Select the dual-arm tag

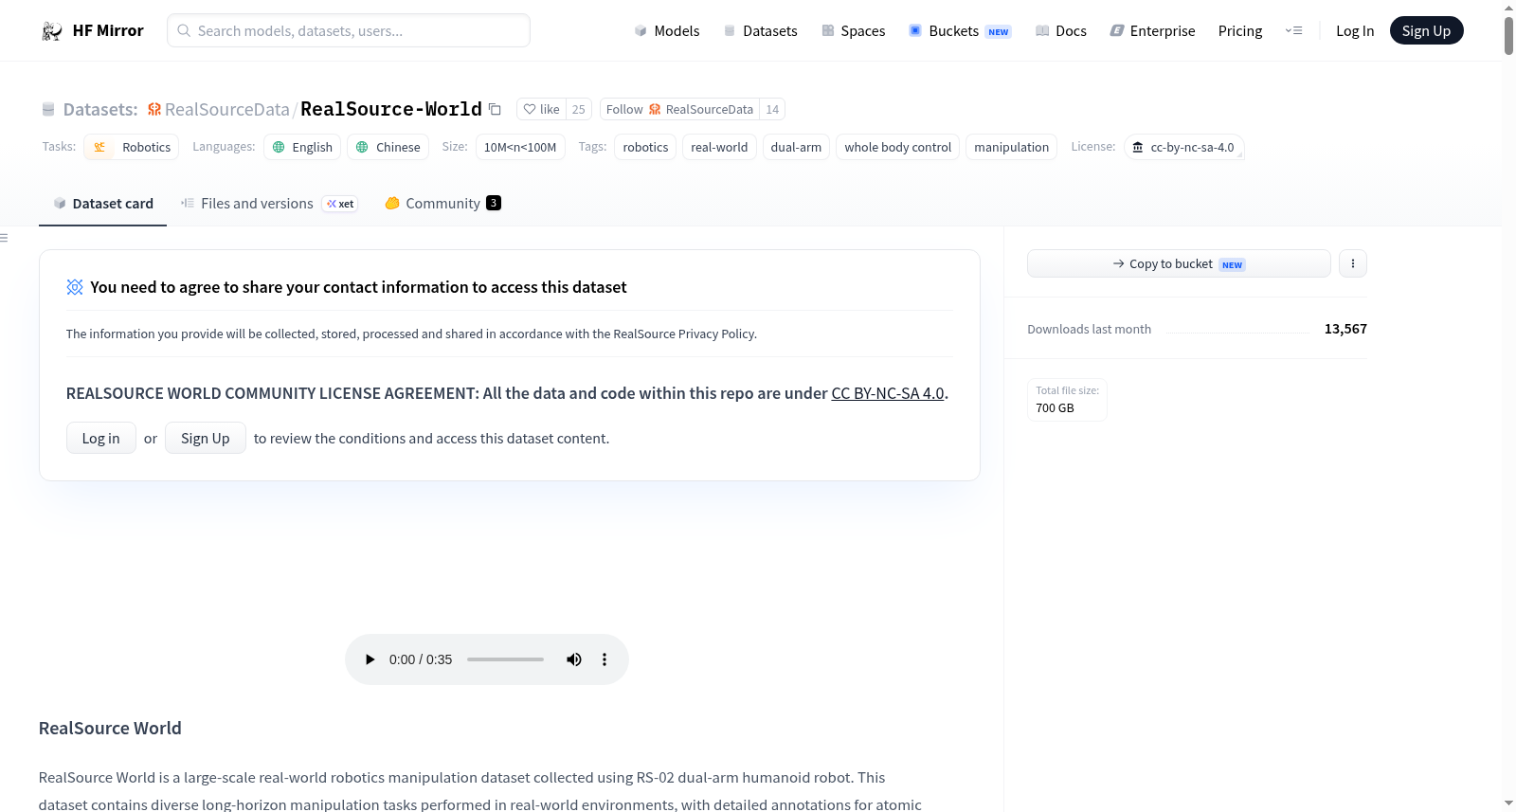(796, 147)
